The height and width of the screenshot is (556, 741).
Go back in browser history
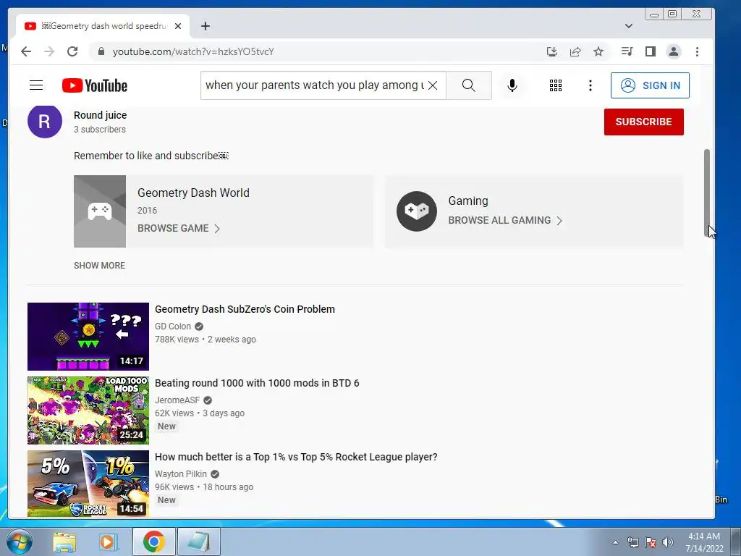pos(26,51)
